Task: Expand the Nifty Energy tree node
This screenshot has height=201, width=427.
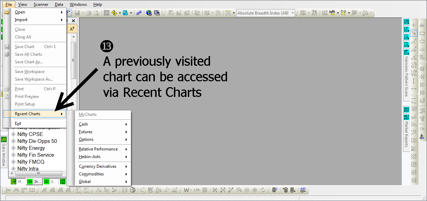Action: tap(14, 148)
